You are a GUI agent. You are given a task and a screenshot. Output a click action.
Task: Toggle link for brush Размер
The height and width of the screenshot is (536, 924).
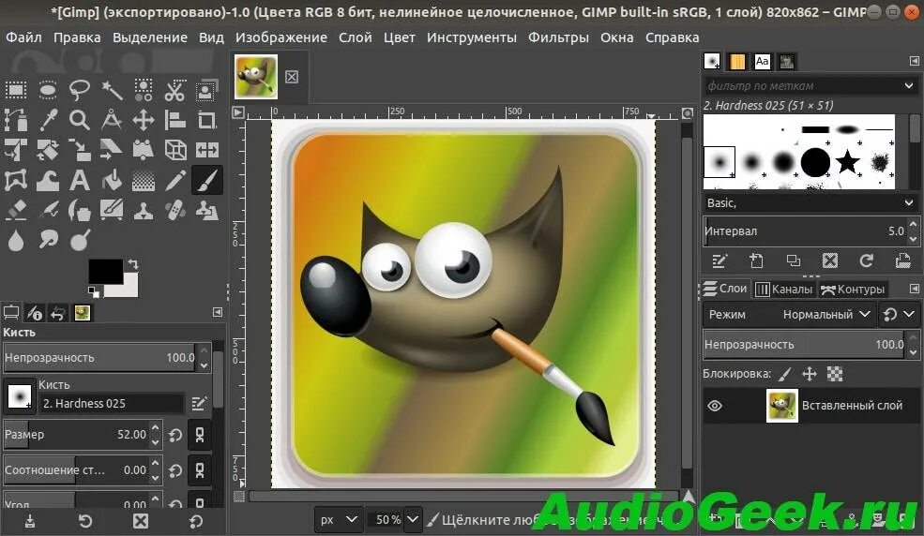point(200,435)
